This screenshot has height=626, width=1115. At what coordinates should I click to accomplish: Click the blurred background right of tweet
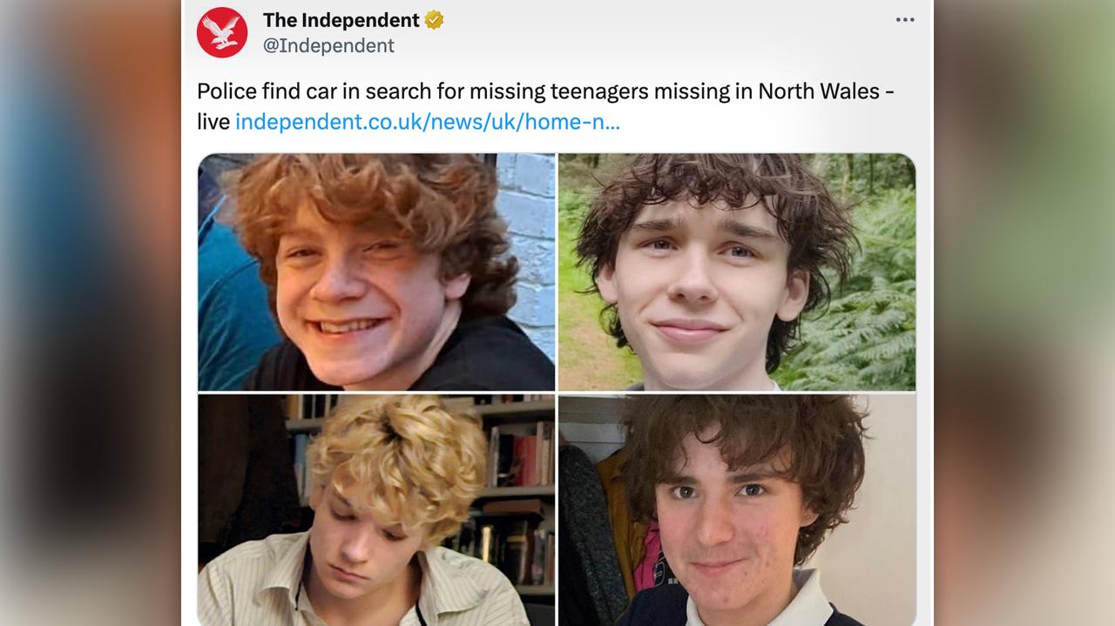click(1024, 313)
